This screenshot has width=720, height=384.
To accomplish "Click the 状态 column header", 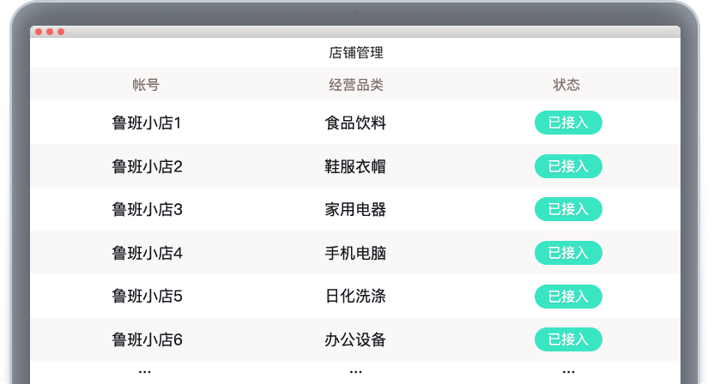I will (566, 85).
